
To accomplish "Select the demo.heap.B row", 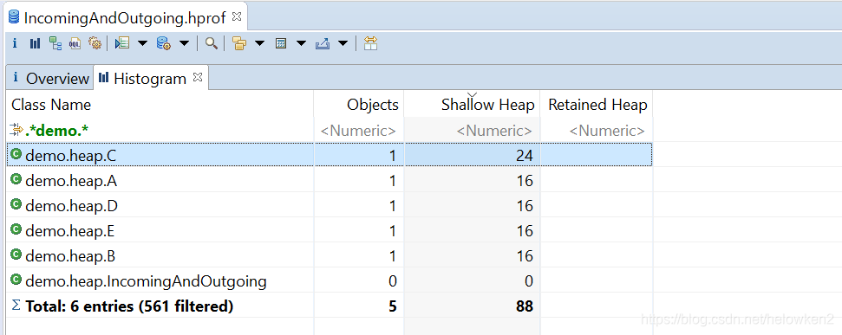I will pos(330,256).
